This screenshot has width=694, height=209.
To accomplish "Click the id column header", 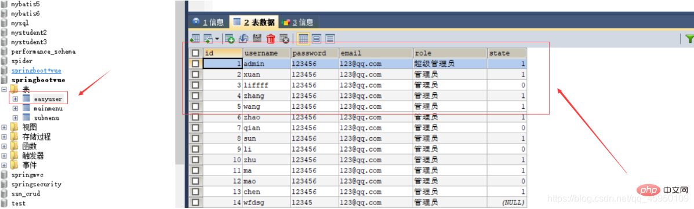I will 223,53.
